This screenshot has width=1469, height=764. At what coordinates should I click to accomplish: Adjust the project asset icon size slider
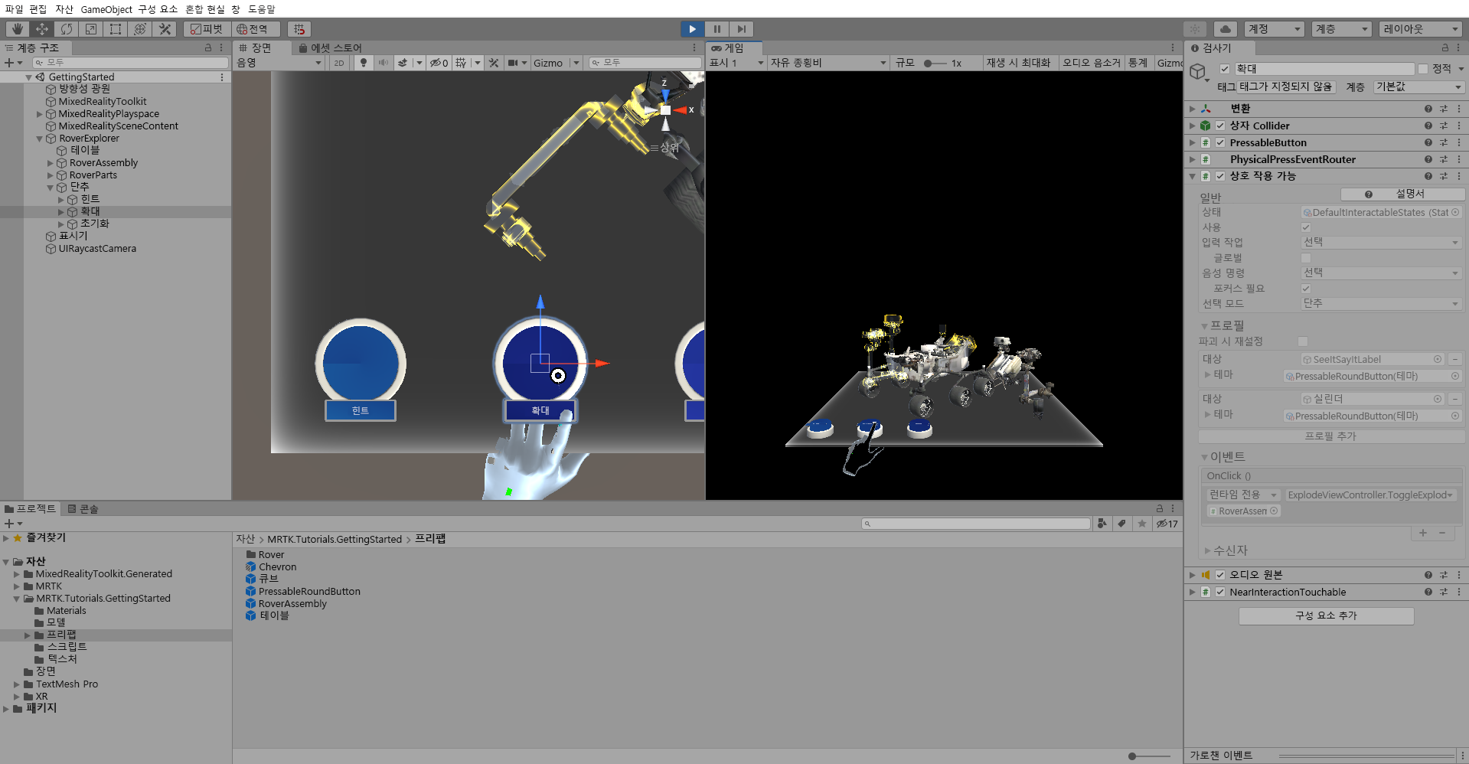coord(1150,756)
